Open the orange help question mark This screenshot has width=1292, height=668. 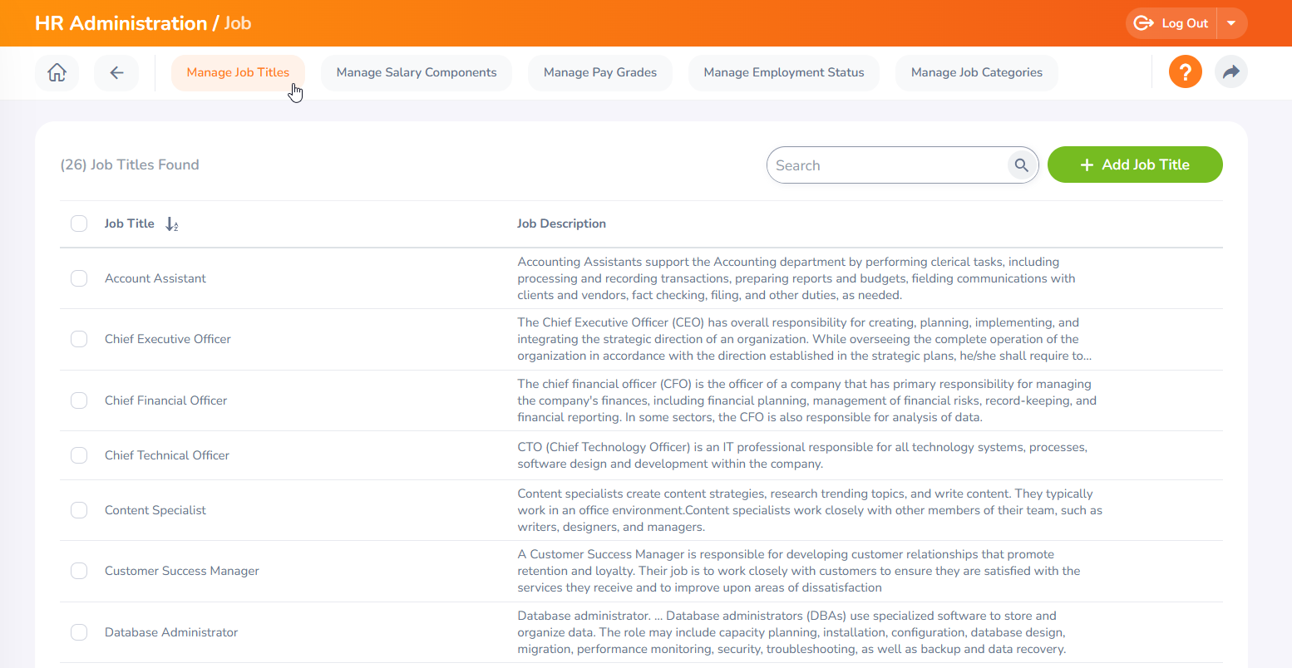pos(1186,71)
